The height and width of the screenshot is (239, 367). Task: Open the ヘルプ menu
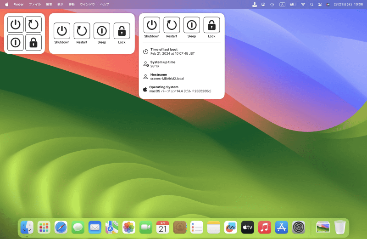click(x=105, y=4)
